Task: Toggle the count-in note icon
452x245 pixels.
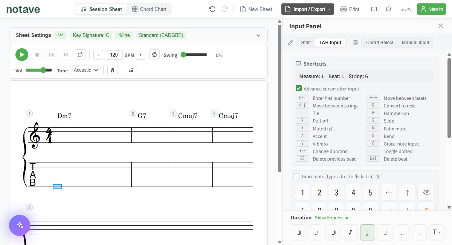Action: 131,70
